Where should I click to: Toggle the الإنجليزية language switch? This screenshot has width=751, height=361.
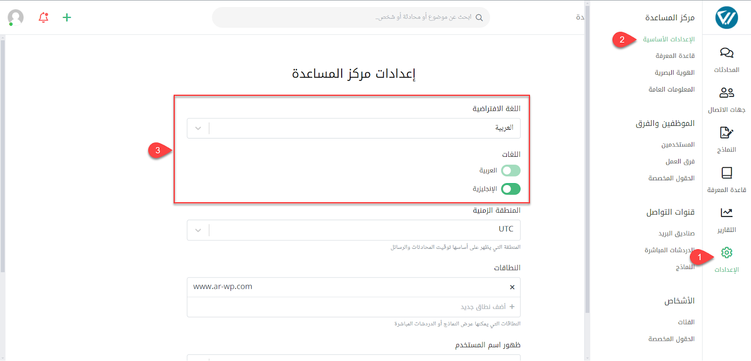511,189
